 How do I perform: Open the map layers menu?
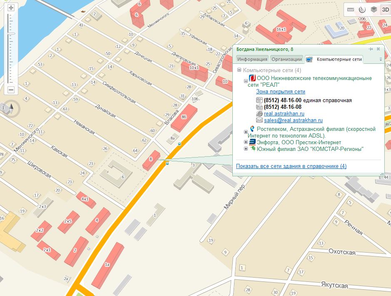pos(374,10)
